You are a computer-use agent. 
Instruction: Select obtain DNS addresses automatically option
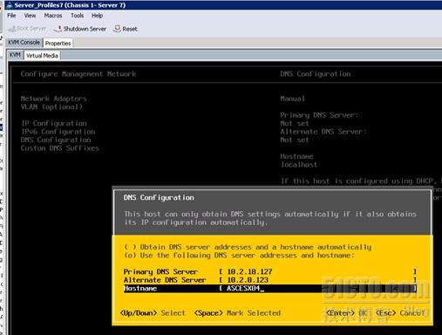coord(248,247)
